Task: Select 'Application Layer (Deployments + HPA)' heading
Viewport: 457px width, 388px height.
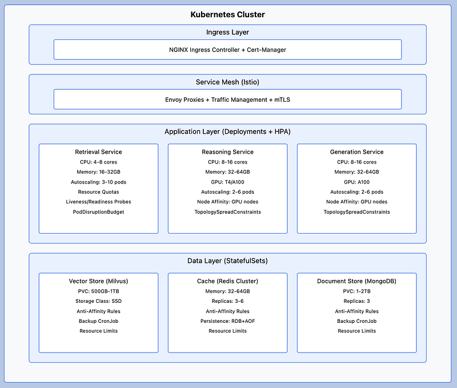Action: (227, 132)
